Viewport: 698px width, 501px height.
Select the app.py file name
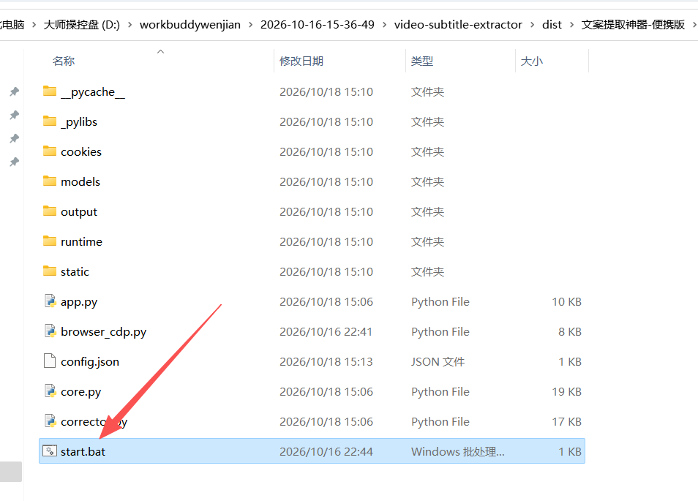[x=79, y=302]
